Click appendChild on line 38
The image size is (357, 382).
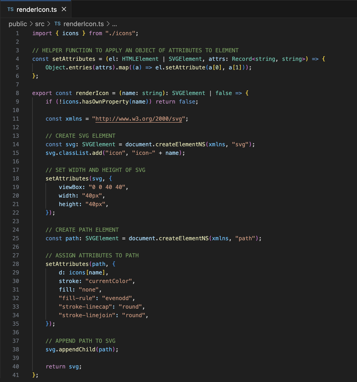pos(77,349)
